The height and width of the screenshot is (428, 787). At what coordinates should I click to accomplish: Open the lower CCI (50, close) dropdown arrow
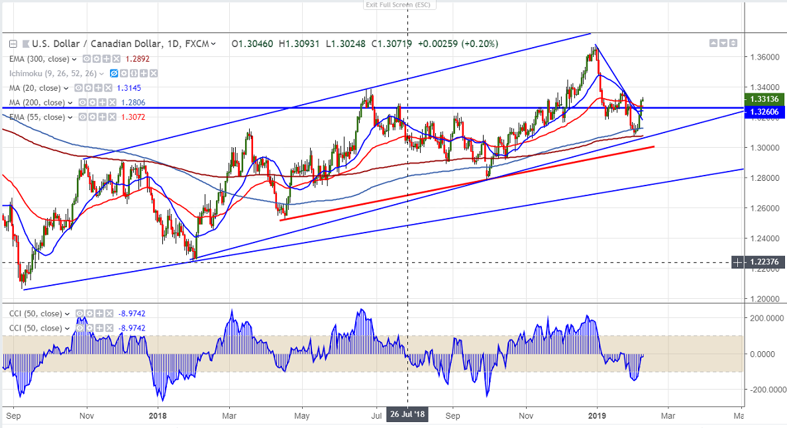(x=68, y=329)
